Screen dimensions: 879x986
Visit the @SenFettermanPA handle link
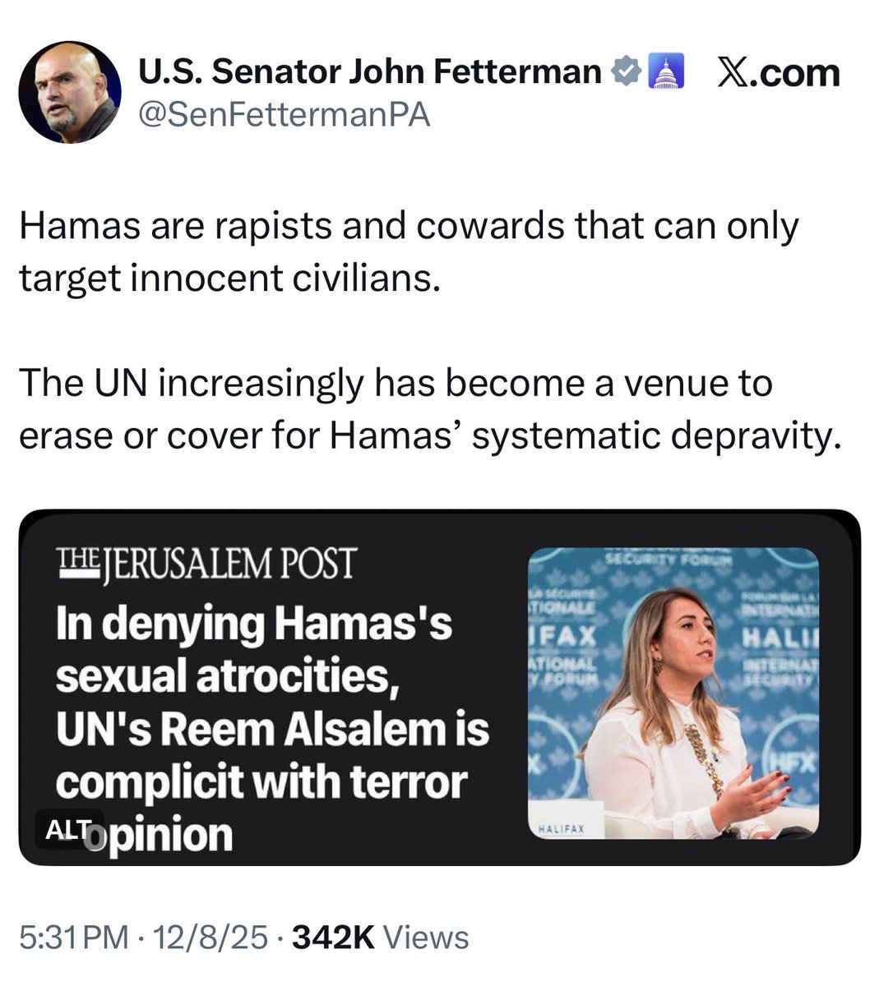(x=283, y=115)
